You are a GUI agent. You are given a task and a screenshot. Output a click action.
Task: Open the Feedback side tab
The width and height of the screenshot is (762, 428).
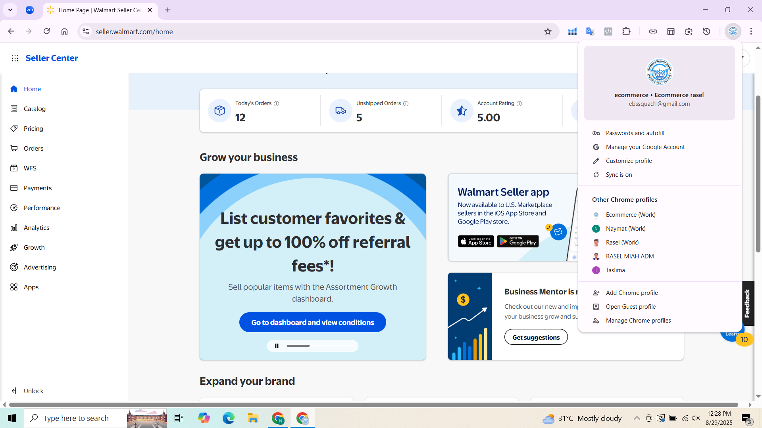[748, 303]
